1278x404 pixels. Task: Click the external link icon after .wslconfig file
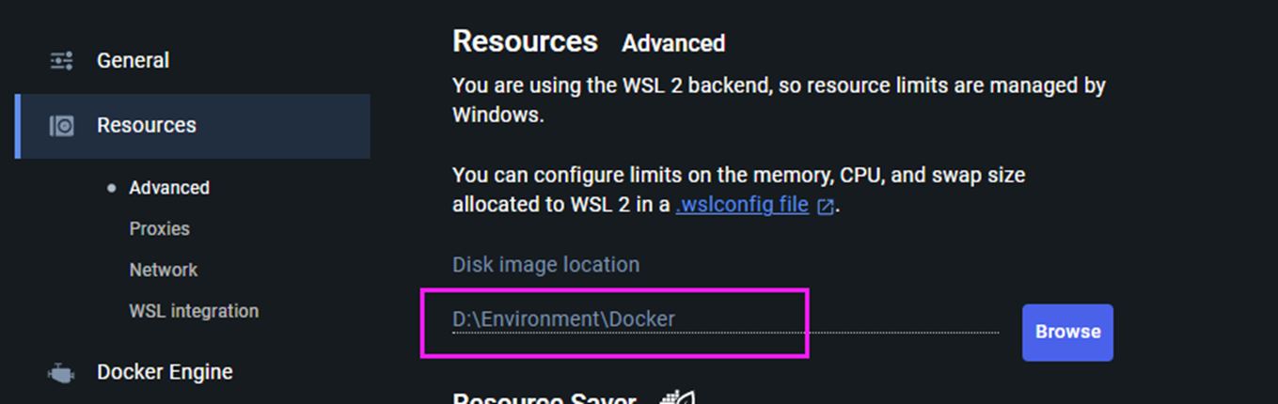(x=826, y=206)
